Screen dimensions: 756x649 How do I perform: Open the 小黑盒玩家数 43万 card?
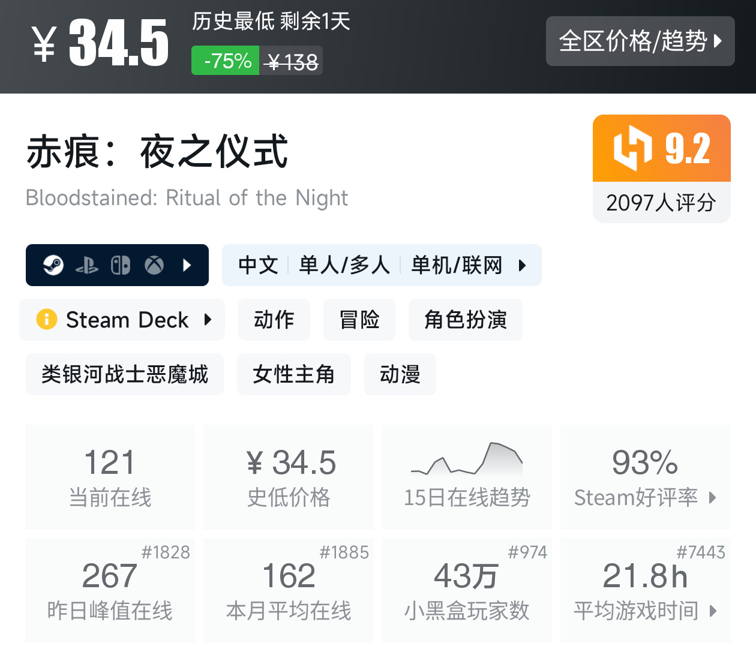tap(467, 590)
